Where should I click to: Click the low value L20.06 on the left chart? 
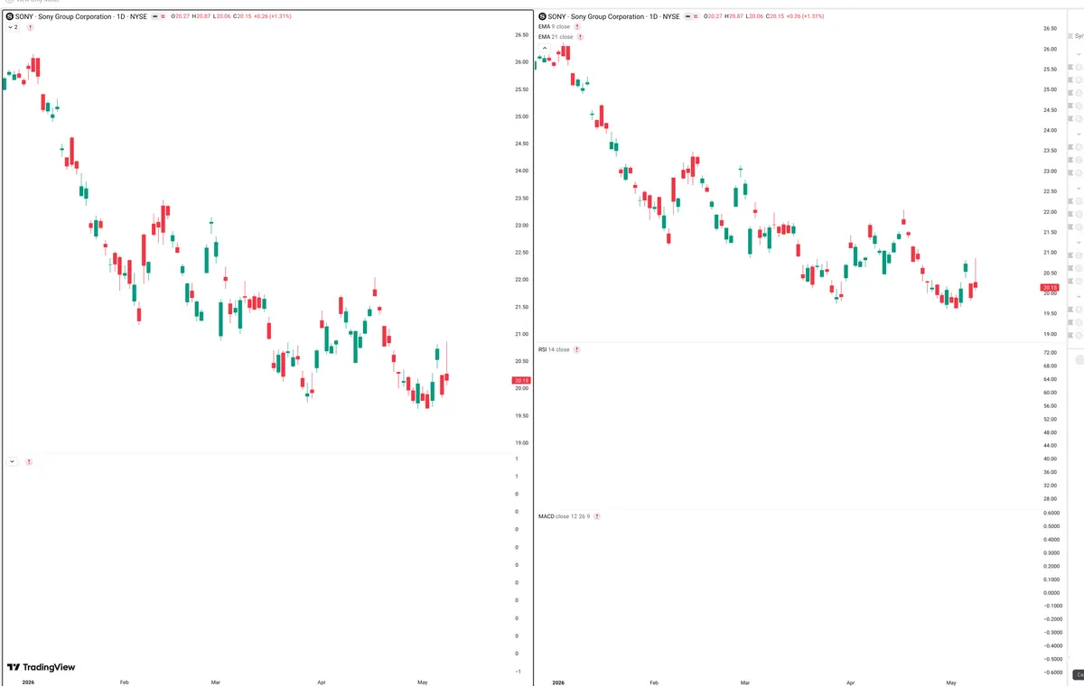point(224,16)
